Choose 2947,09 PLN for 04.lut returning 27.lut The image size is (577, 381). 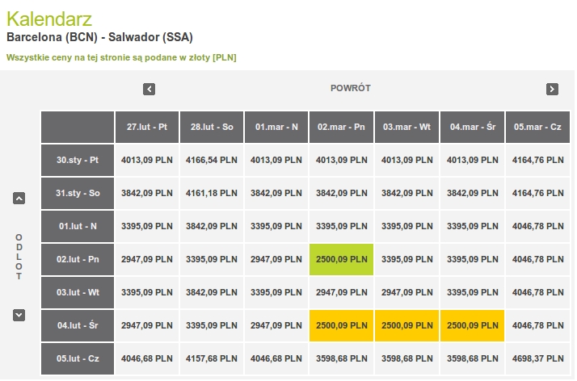147,325
